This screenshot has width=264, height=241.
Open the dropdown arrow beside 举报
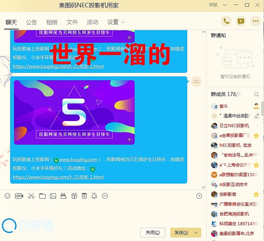tap(224, 5)
